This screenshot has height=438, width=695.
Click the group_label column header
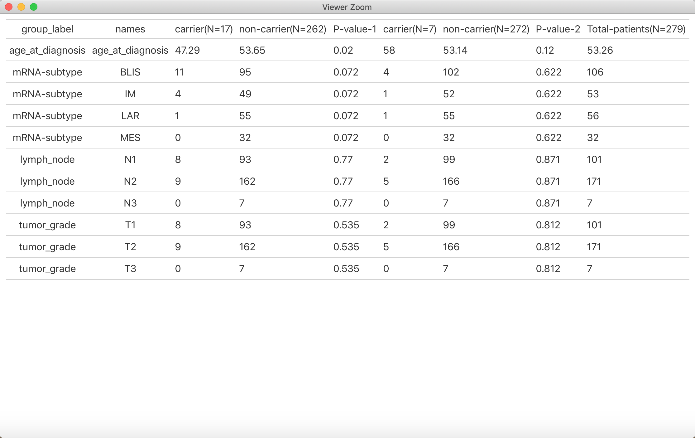pyautogui.click(x=47, y=29)
